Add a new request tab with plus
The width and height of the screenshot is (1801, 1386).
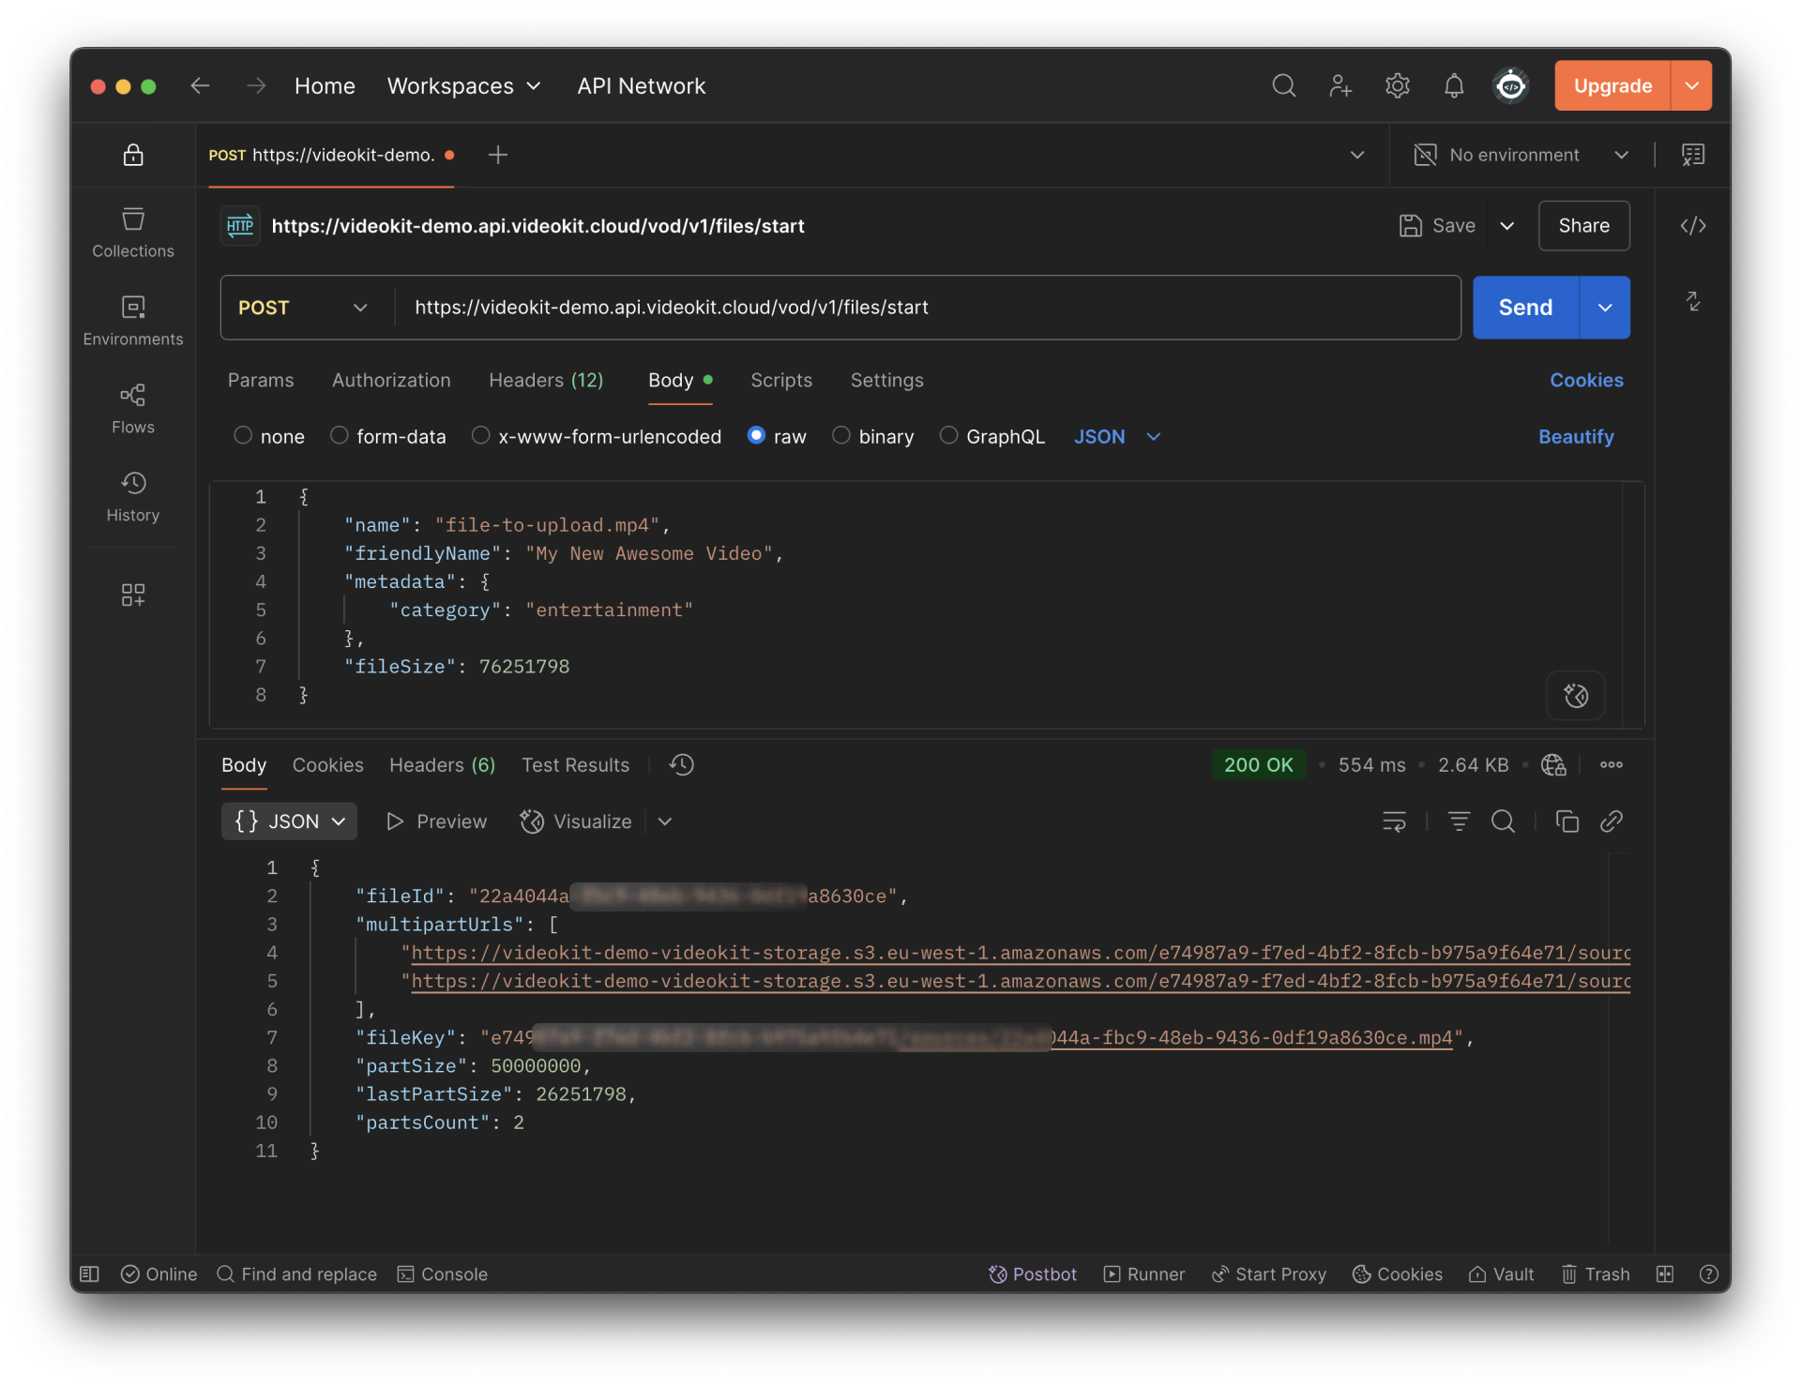(x=498, y=155)
